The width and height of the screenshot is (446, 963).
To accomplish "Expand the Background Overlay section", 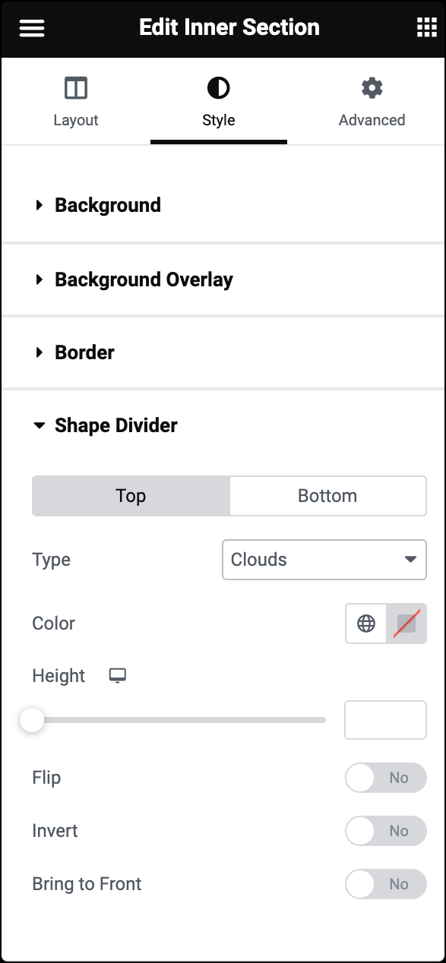I will pos(144,279).
